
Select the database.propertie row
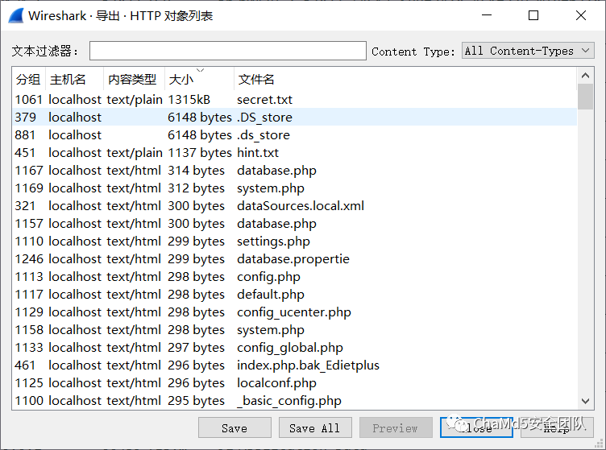click(x=294, y=259)
